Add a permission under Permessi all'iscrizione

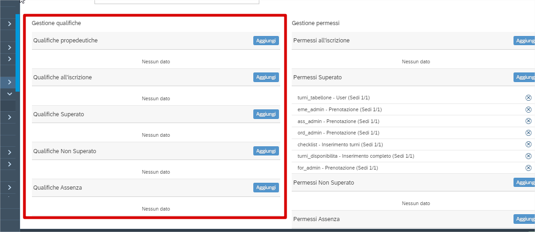525,41
